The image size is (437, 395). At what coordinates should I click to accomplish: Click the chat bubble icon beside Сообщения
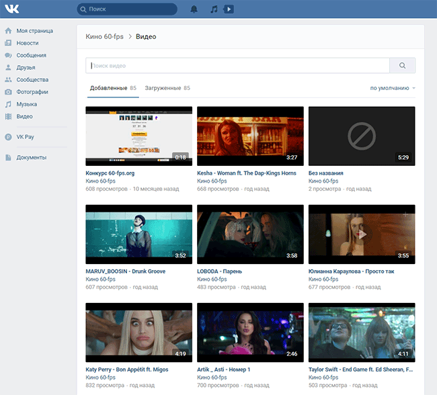pyautogui.click(x=8, y=55)
